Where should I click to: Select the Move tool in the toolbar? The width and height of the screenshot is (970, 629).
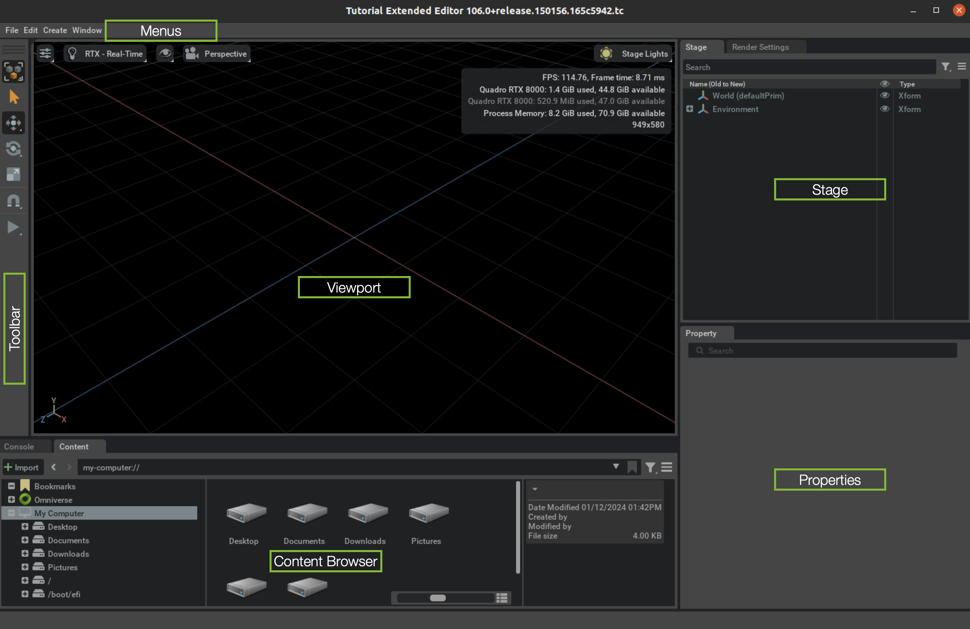click(14, 123)
